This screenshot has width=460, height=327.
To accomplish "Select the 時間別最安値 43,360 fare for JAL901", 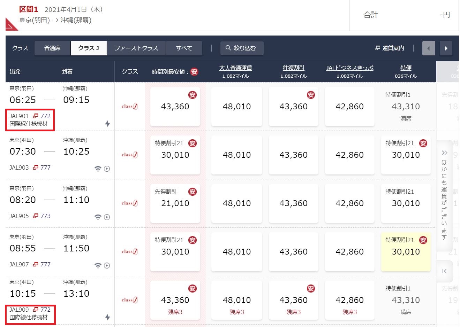I will point(175,107).
